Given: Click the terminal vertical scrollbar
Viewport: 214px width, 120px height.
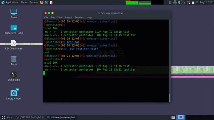Looking at the screenshot, I should point(170,61).
